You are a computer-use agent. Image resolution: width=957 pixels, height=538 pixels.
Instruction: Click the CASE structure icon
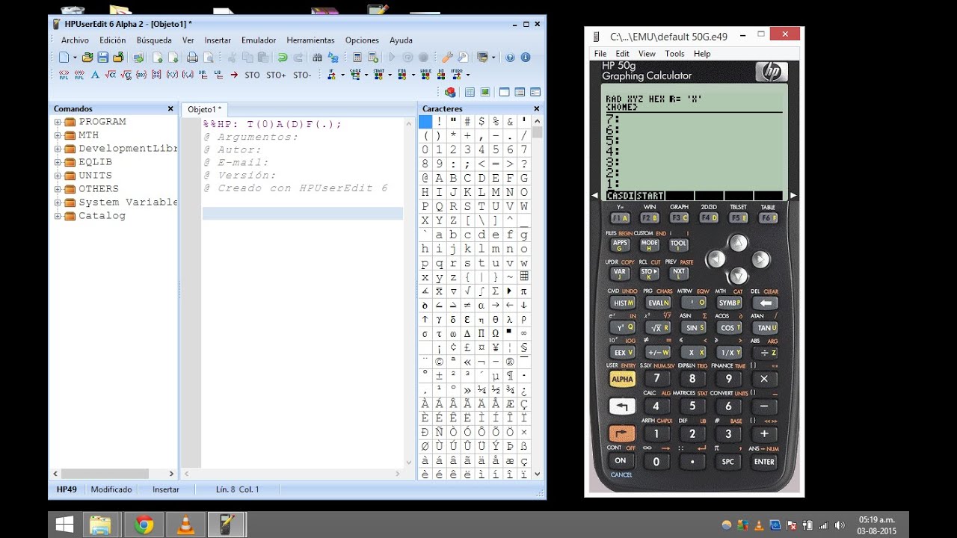355,74
